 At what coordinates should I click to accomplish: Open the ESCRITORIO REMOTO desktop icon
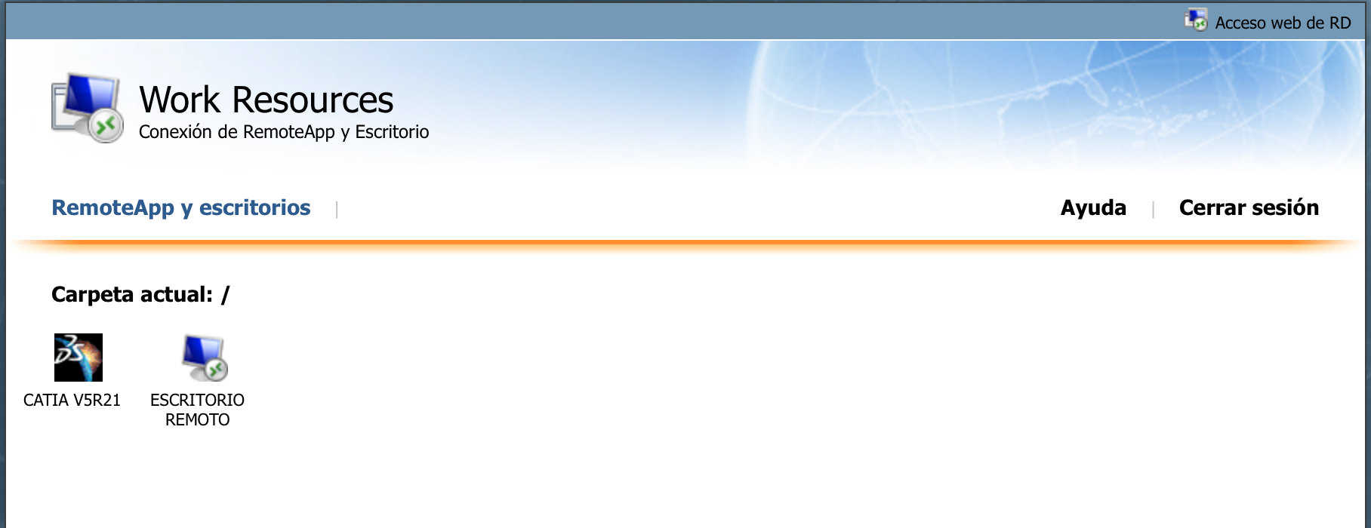[x=205, y=358]
